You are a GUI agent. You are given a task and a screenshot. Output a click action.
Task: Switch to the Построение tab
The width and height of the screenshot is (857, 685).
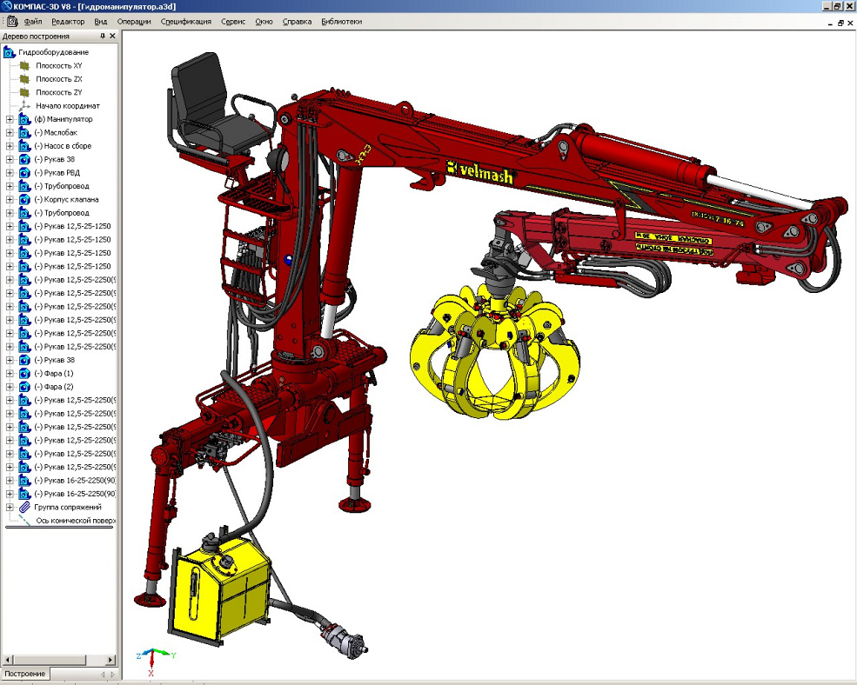tap(24, 675)
